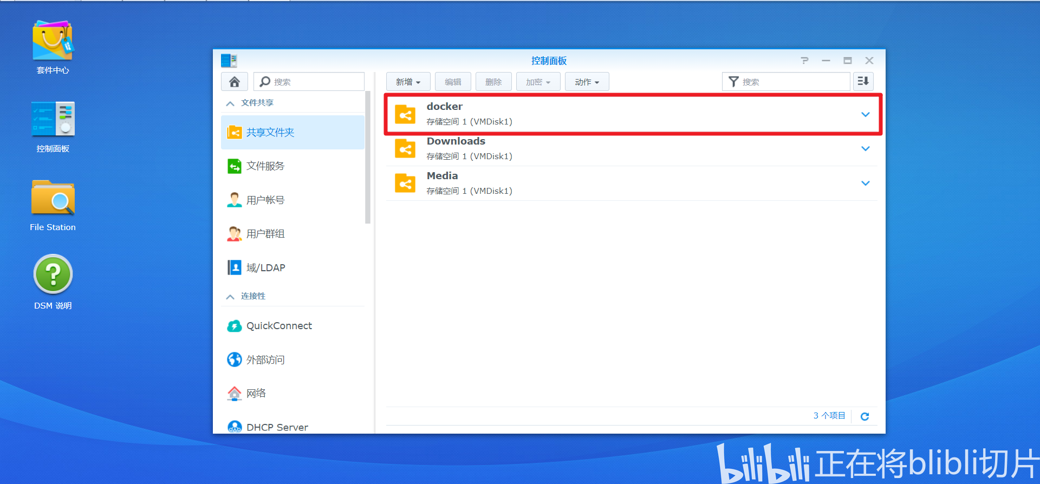Viewport: 1040px width, 484px height.
Task: Maximize the Control Panel window
Action: tap(848, 61)
